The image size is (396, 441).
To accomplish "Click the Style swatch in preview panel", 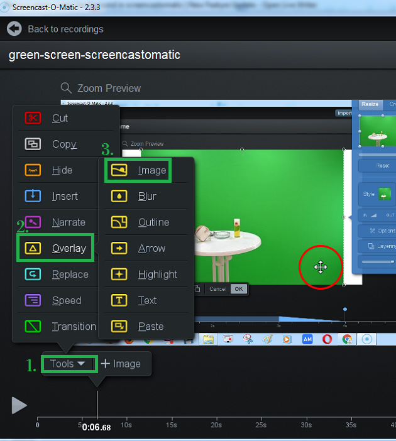I will [385, 193].
